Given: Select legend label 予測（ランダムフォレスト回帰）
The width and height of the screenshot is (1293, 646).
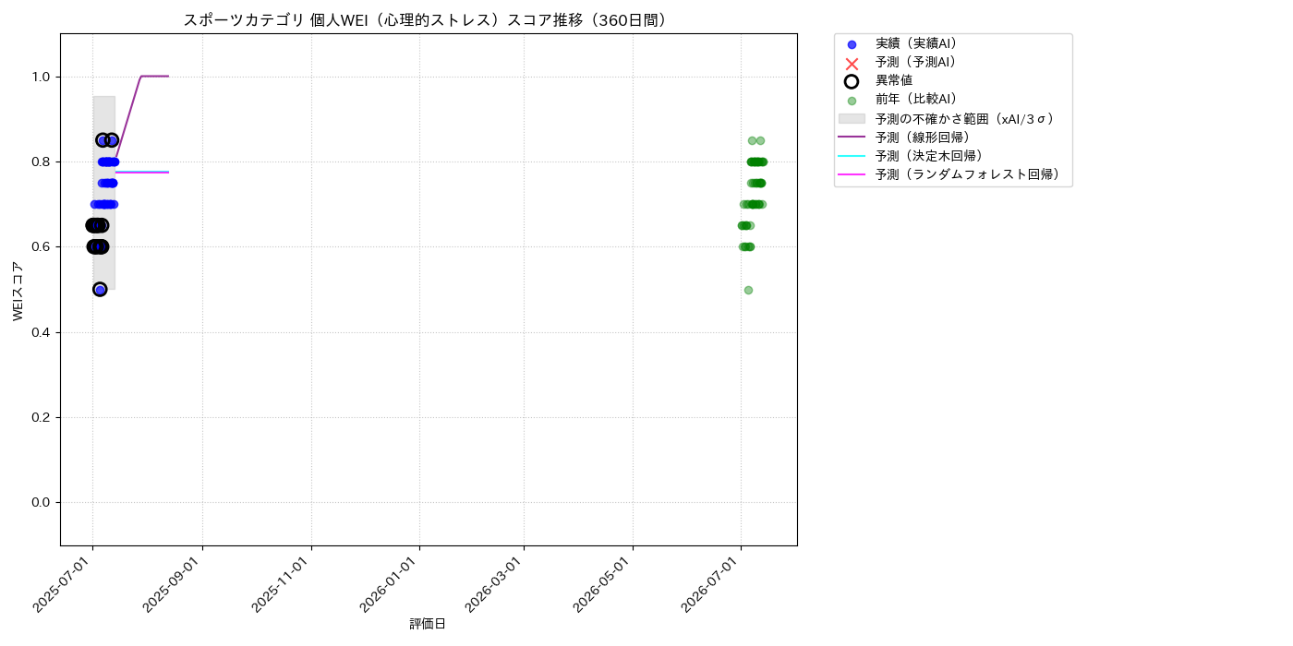Looking at the screenshot, I should click(x=968, y=174).
